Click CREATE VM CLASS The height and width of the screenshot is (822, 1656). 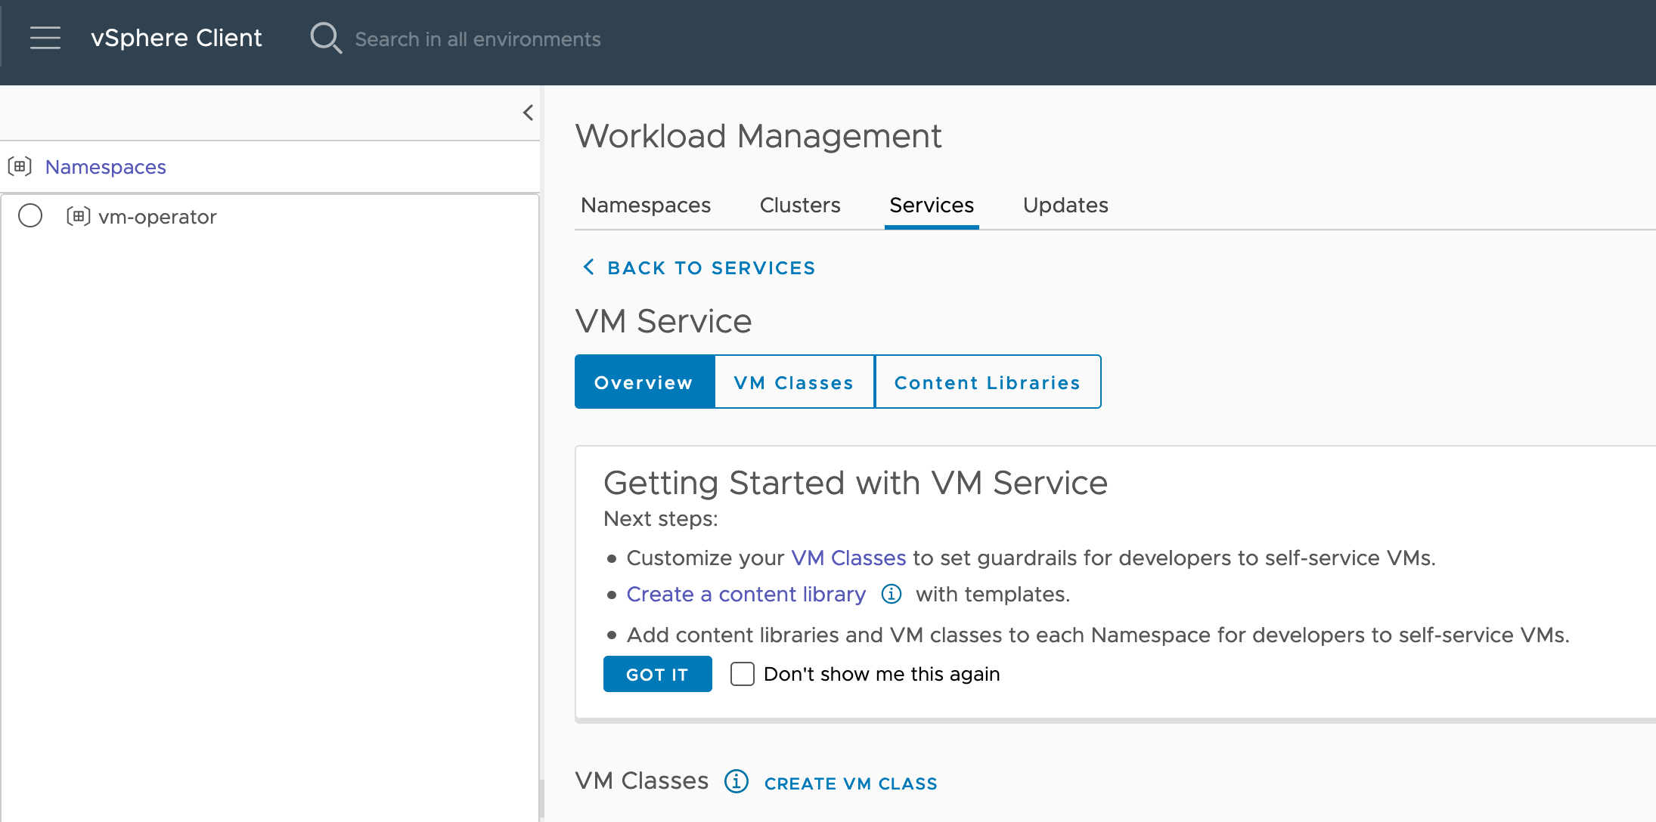(851, 783)
